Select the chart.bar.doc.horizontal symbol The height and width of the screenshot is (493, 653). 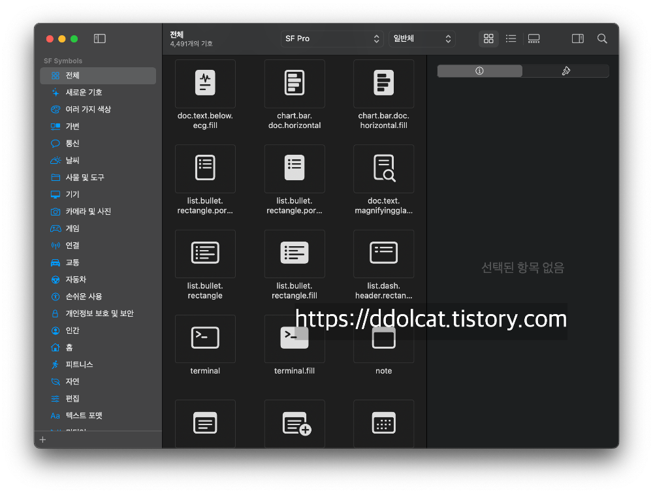coord(295,84)
